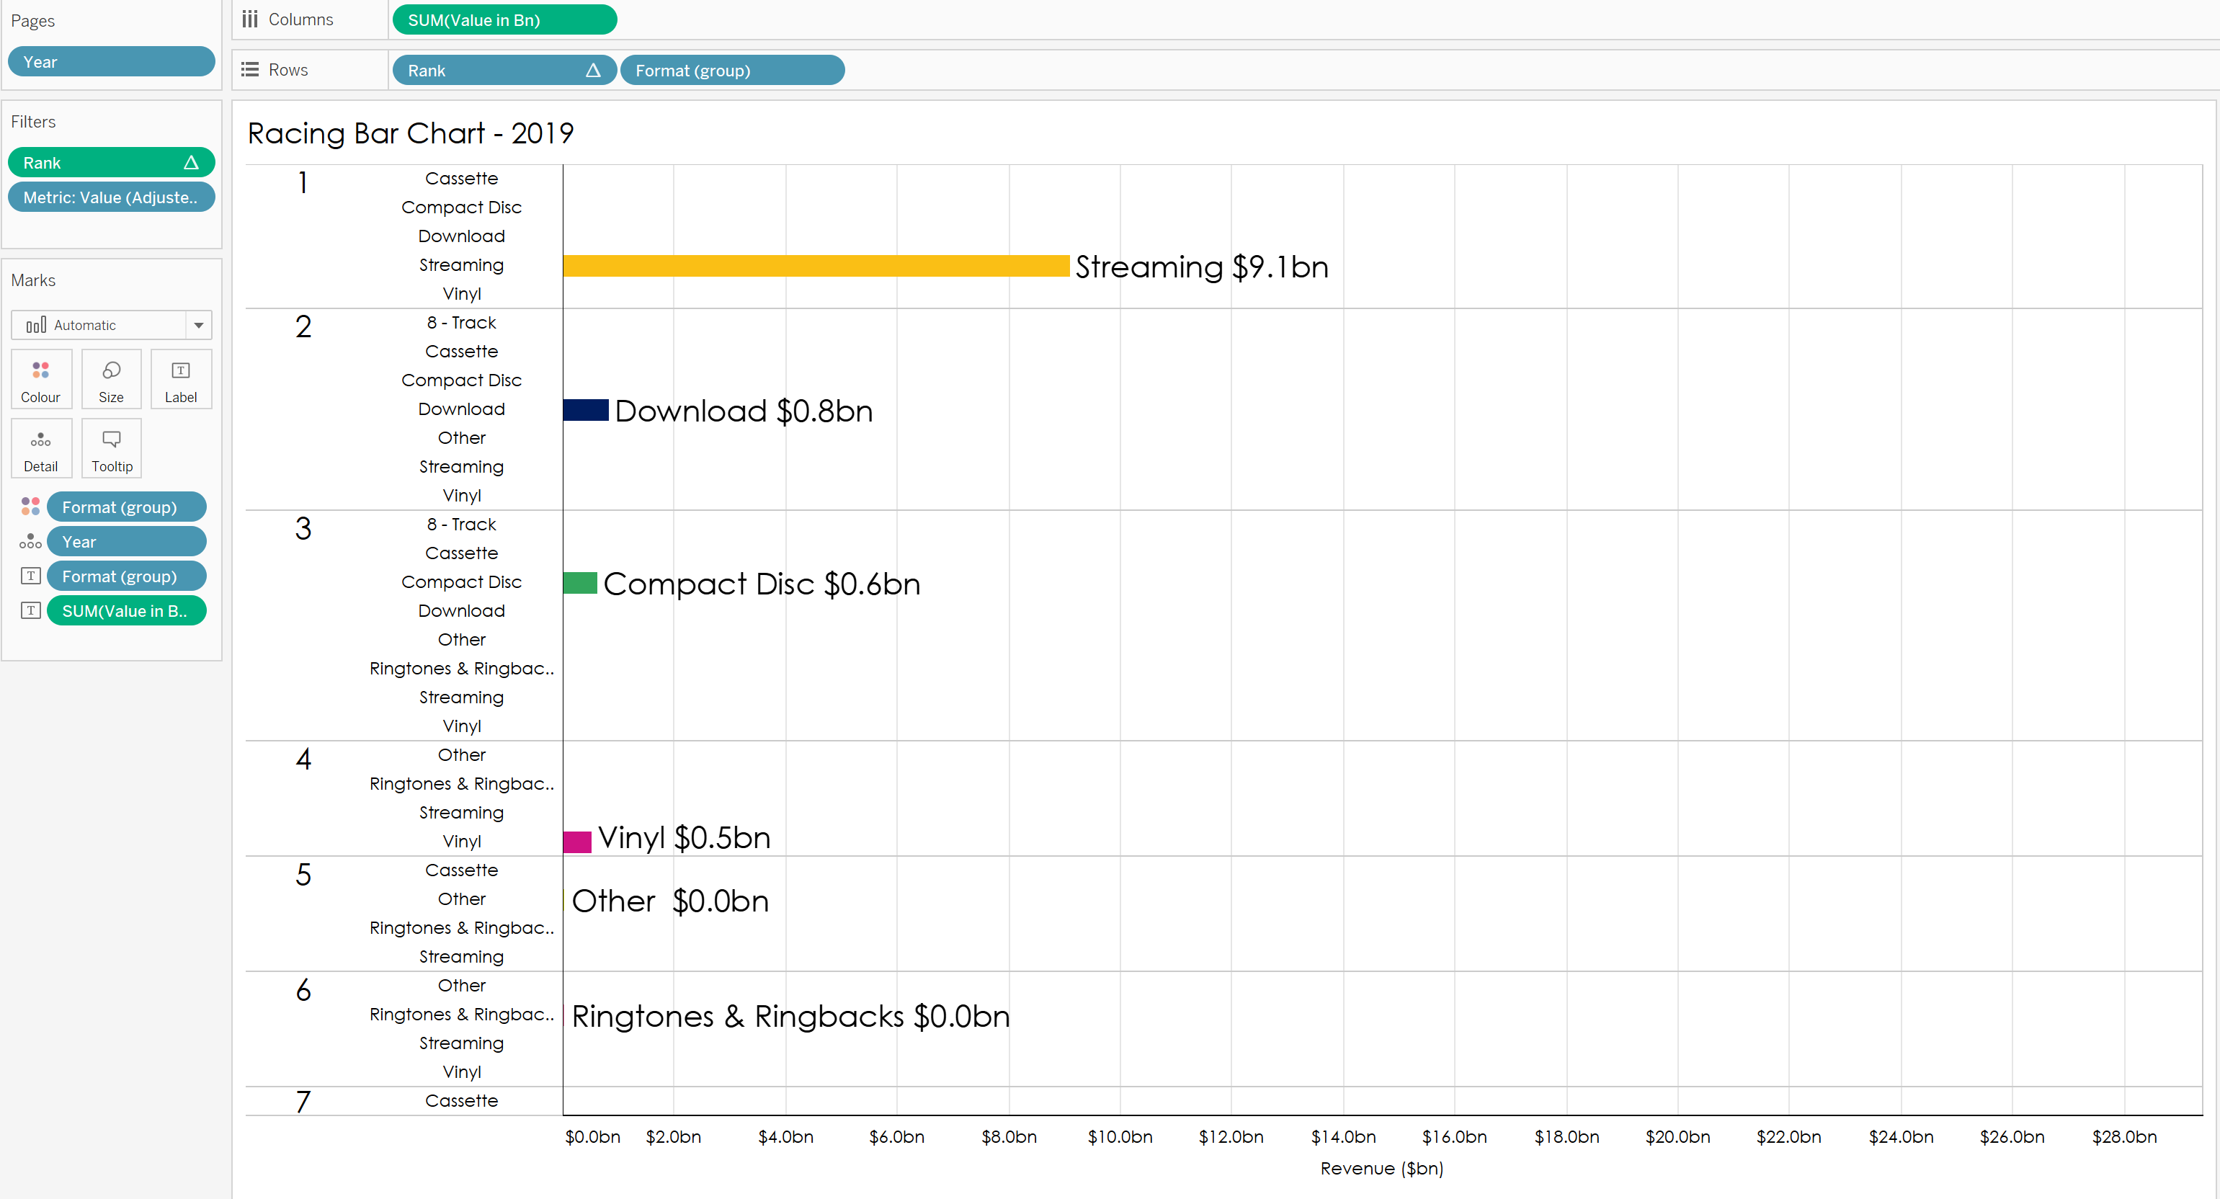
Task: Open the Detail marks card
Action: click(40, 448)
